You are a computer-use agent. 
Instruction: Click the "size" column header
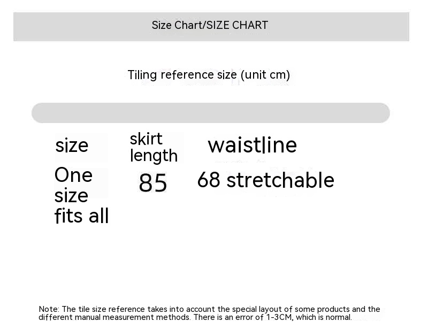(72, 146)
